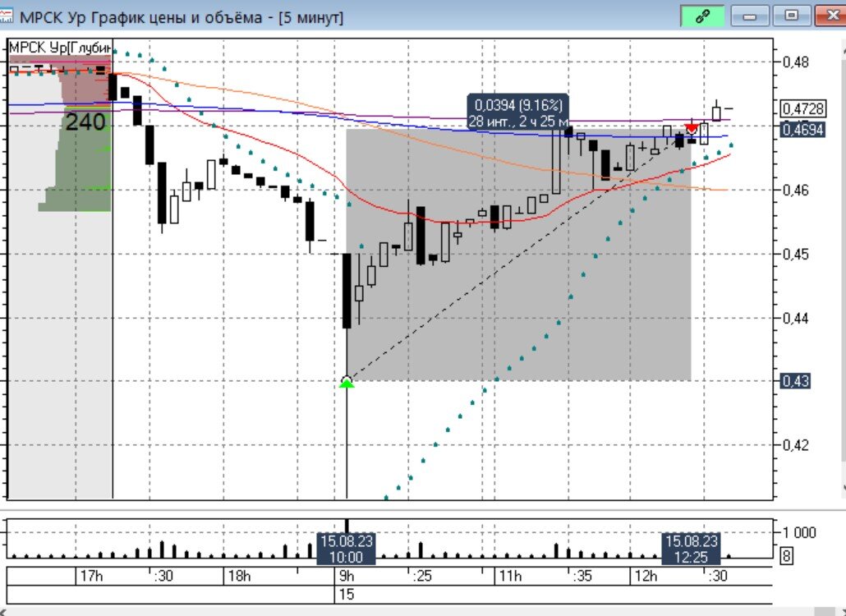Click the 0,0394 (9.16%) measurement tooltip
The image size is (846, 616).
(x=518, y=113)
